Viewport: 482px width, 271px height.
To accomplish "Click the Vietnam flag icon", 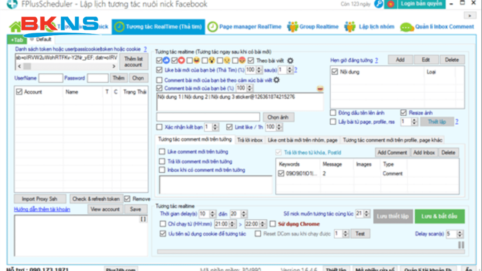I will tap(390, 4).
